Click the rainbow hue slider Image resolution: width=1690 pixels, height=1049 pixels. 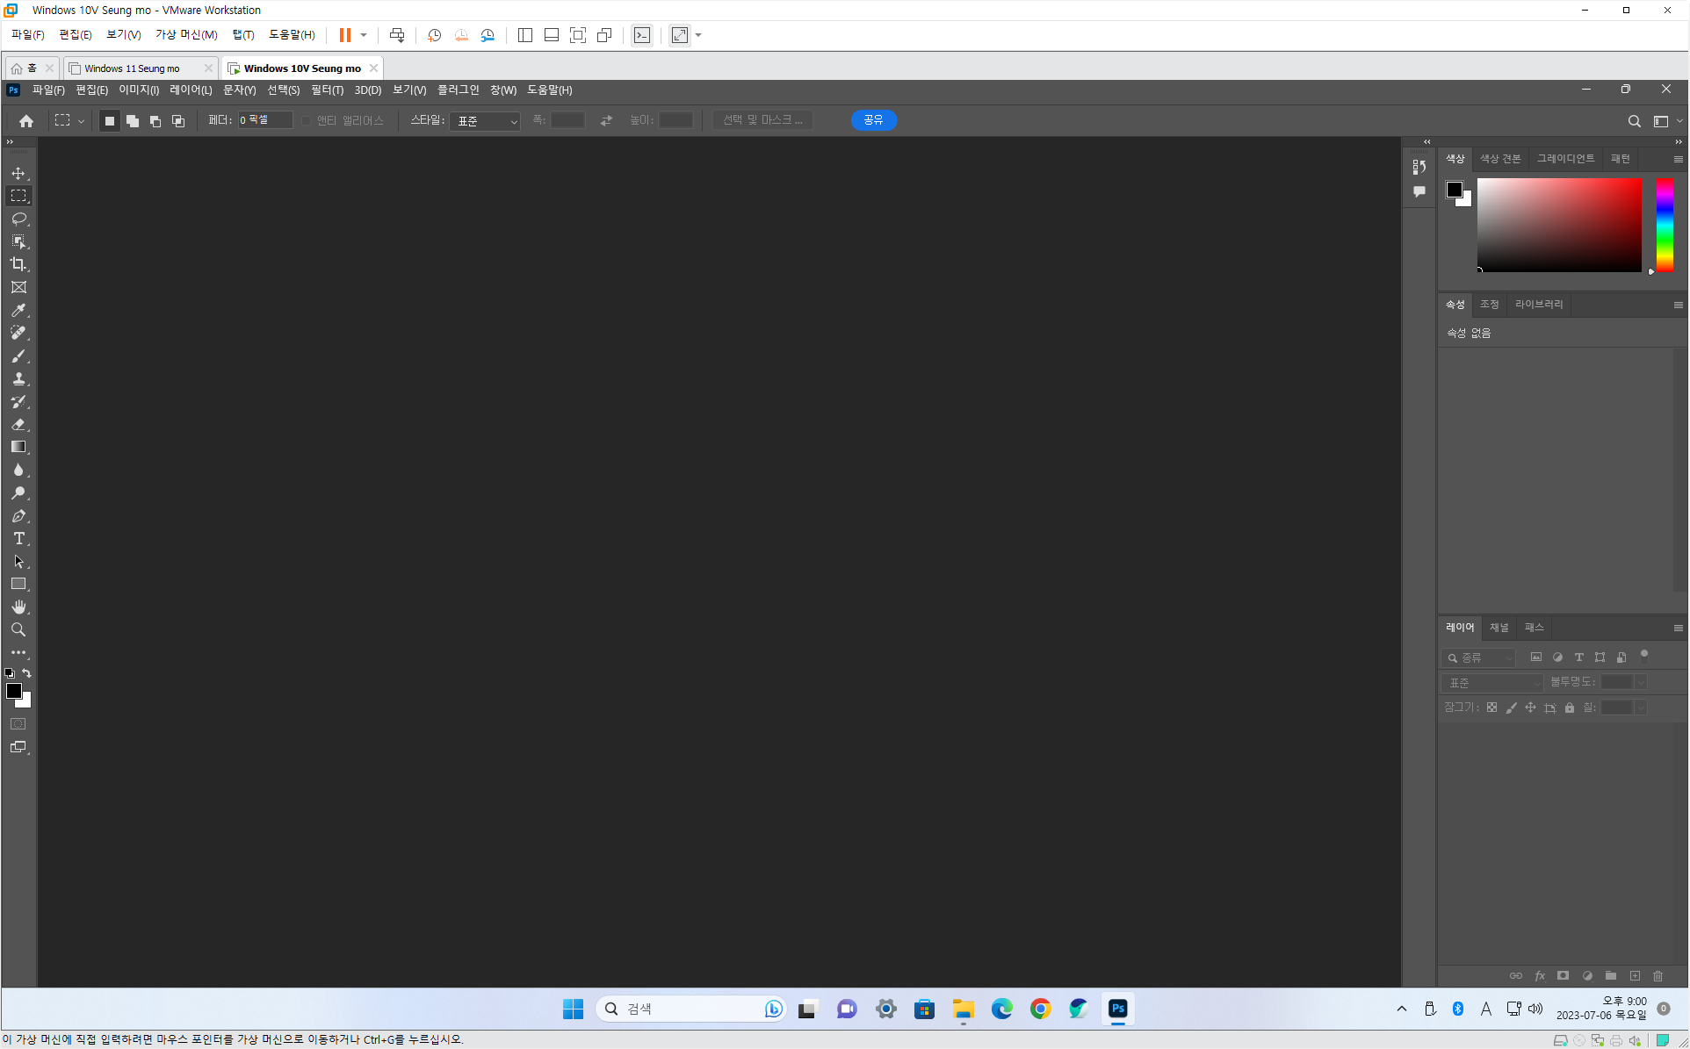tap(1665, 225)
